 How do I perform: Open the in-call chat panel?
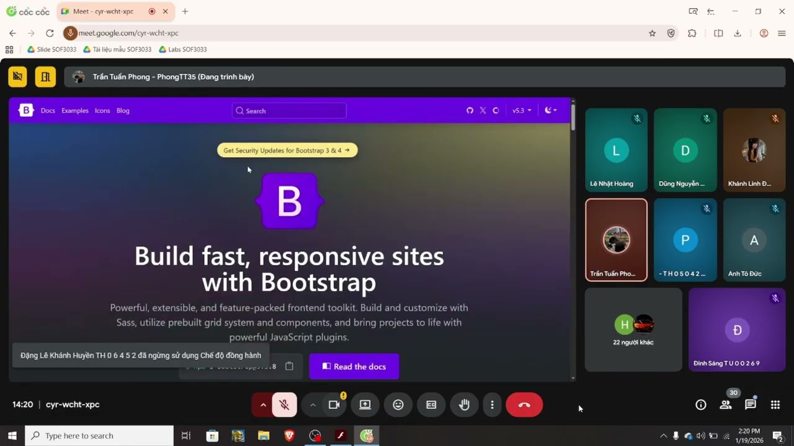pyautogui.click(x=751, y=404)
